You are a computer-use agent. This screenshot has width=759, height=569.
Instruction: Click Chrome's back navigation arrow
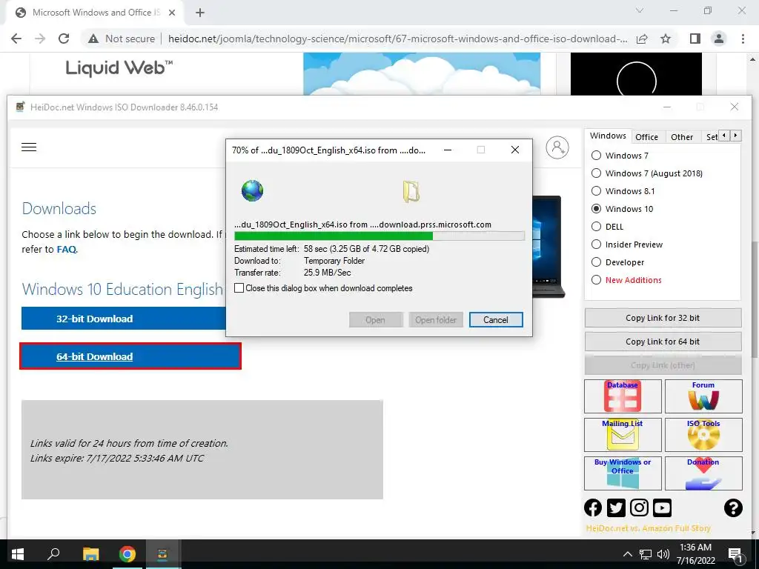tap(16, 39)
